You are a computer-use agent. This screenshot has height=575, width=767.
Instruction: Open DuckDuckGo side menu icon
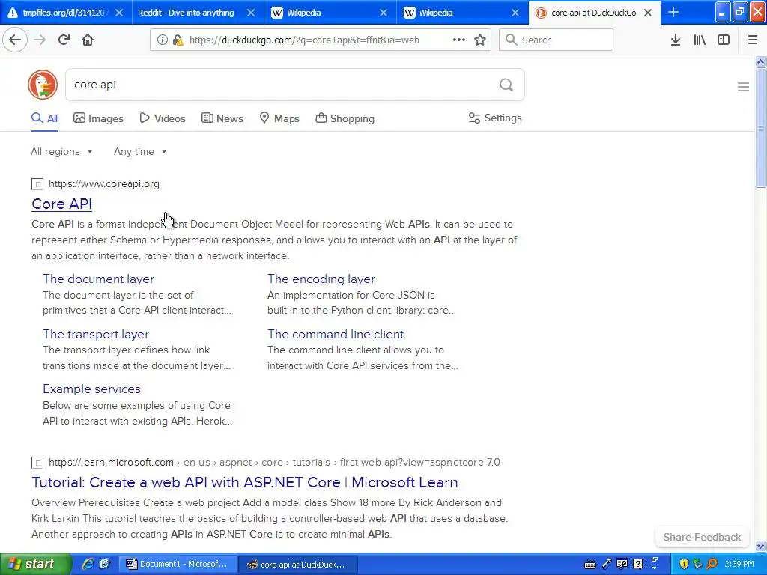tap(743, 87)
